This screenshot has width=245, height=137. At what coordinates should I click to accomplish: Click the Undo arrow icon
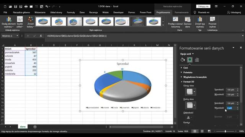pos(47,6)
